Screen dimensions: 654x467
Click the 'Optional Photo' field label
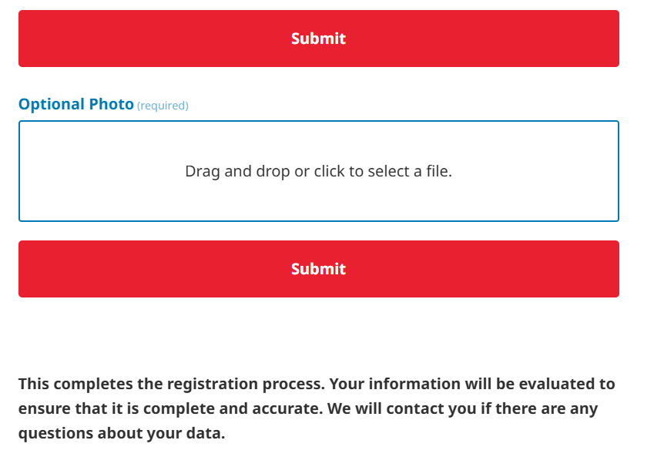pos(75,104)
